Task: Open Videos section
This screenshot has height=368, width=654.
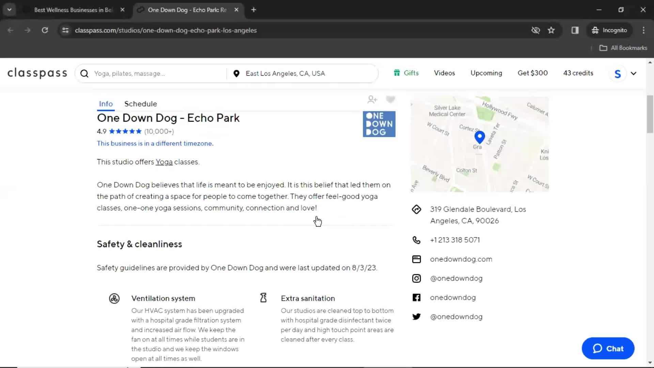Action: [x=444, y=73]
